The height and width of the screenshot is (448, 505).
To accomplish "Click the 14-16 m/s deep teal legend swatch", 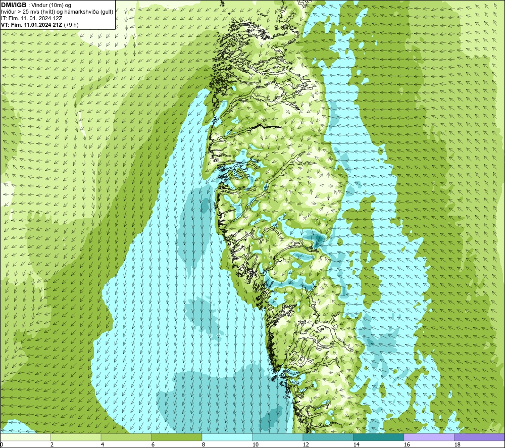I will pyautogui.click(x=378, y=437).
